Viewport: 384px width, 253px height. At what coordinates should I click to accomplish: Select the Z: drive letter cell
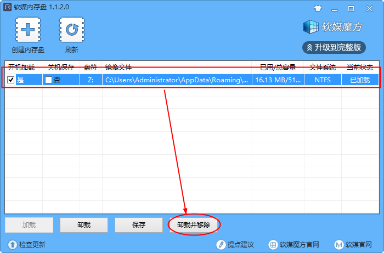[x=91, y=80]
